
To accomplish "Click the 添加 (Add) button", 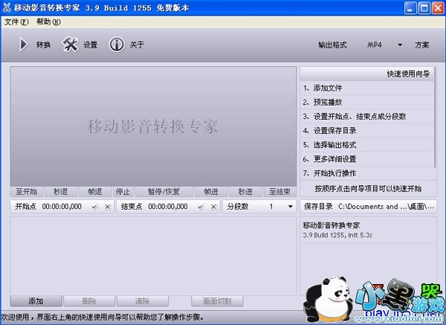I will coord(36,301).
